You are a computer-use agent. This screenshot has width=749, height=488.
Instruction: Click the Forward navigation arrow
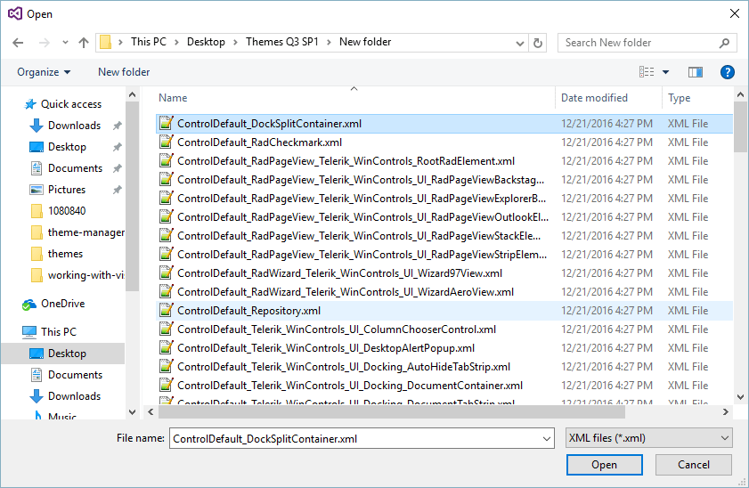(x=44, y=43)
